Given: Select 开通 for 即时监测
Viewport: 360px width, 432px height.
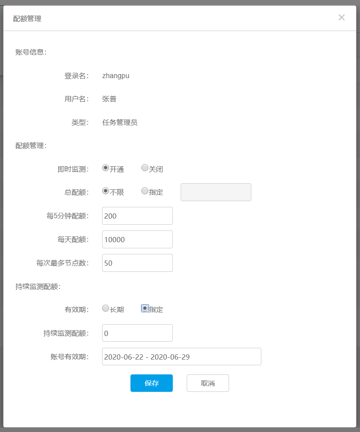Looking at the screenshot, I should [106, 168].
